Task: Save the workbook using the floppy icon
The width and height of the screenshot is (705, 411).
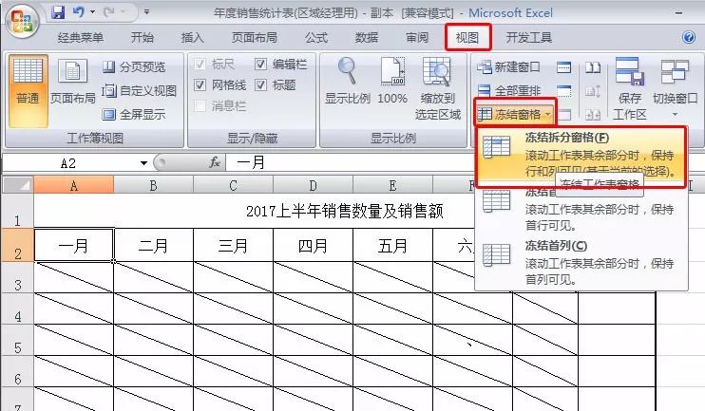Action: point(58,12)
